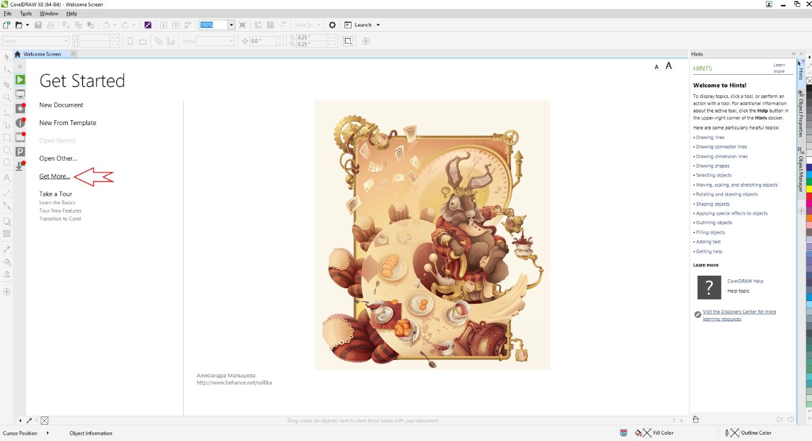Click the purple Search Content toolbar icon

[x=147, y=25]
